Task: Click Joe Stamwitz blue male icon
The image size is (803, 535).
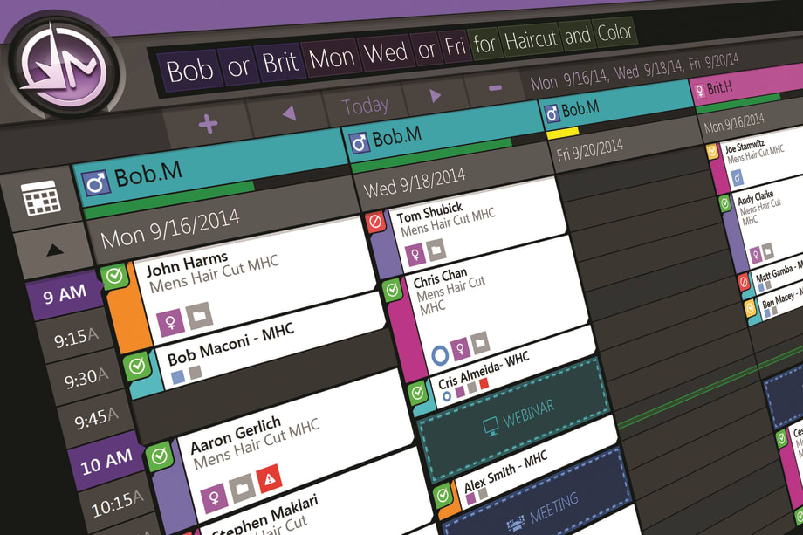Action: (x=737, y=178)
